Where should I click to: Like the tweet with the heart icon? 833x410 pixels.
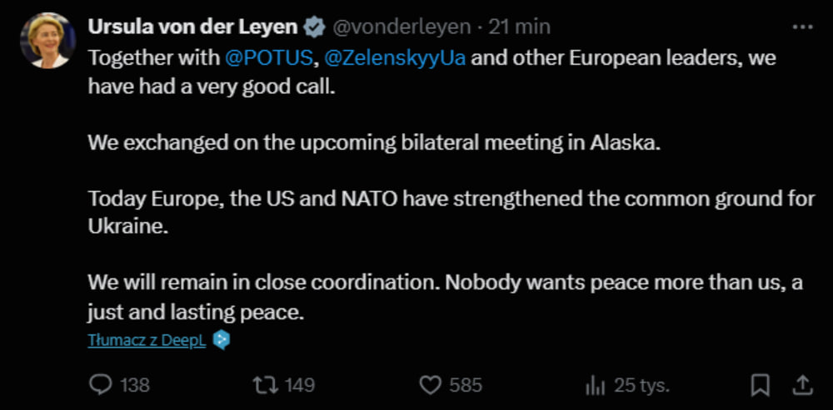(429, 385)
